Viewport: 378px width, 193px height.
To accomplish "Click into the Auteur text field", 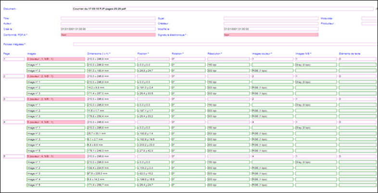I will coord(107,23).
